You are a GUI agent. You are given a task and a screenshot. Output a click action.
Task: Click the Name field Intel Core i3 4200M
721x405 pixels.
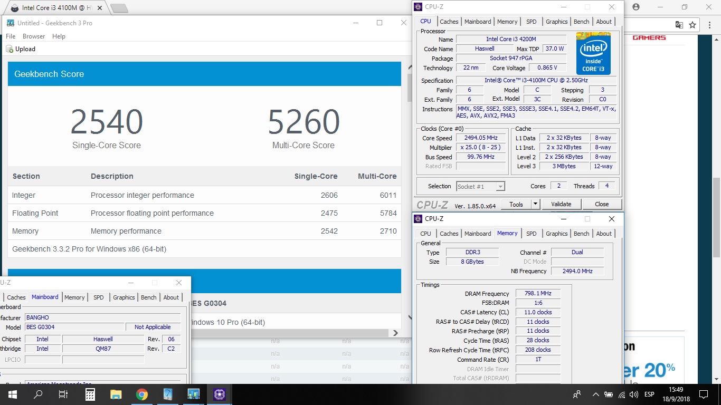pyautogui.click(x=511, y=39)
